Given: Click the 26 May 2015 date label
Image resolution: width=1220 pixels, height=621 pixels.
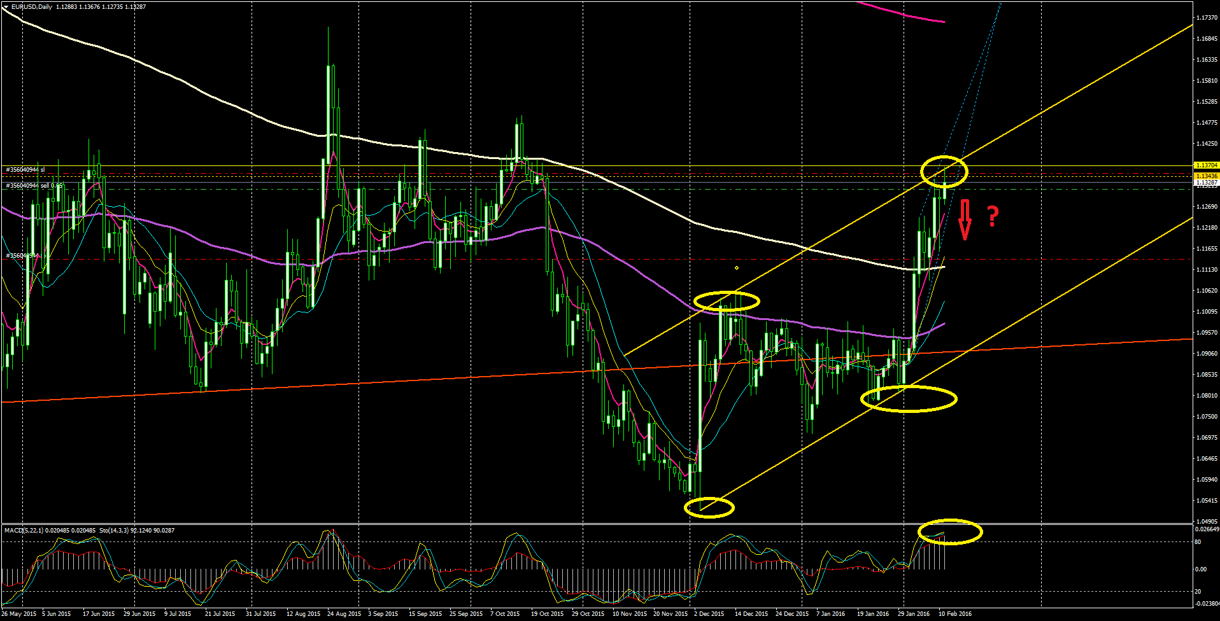Looking at the screenshot, I should [x=18, y=614].
